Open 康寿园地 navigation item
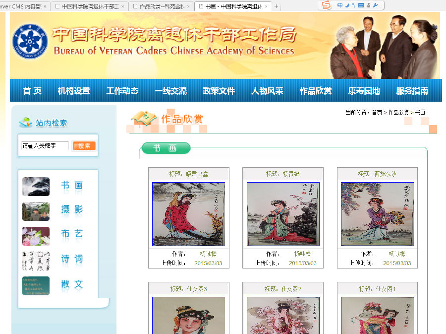 click(364, 91)
